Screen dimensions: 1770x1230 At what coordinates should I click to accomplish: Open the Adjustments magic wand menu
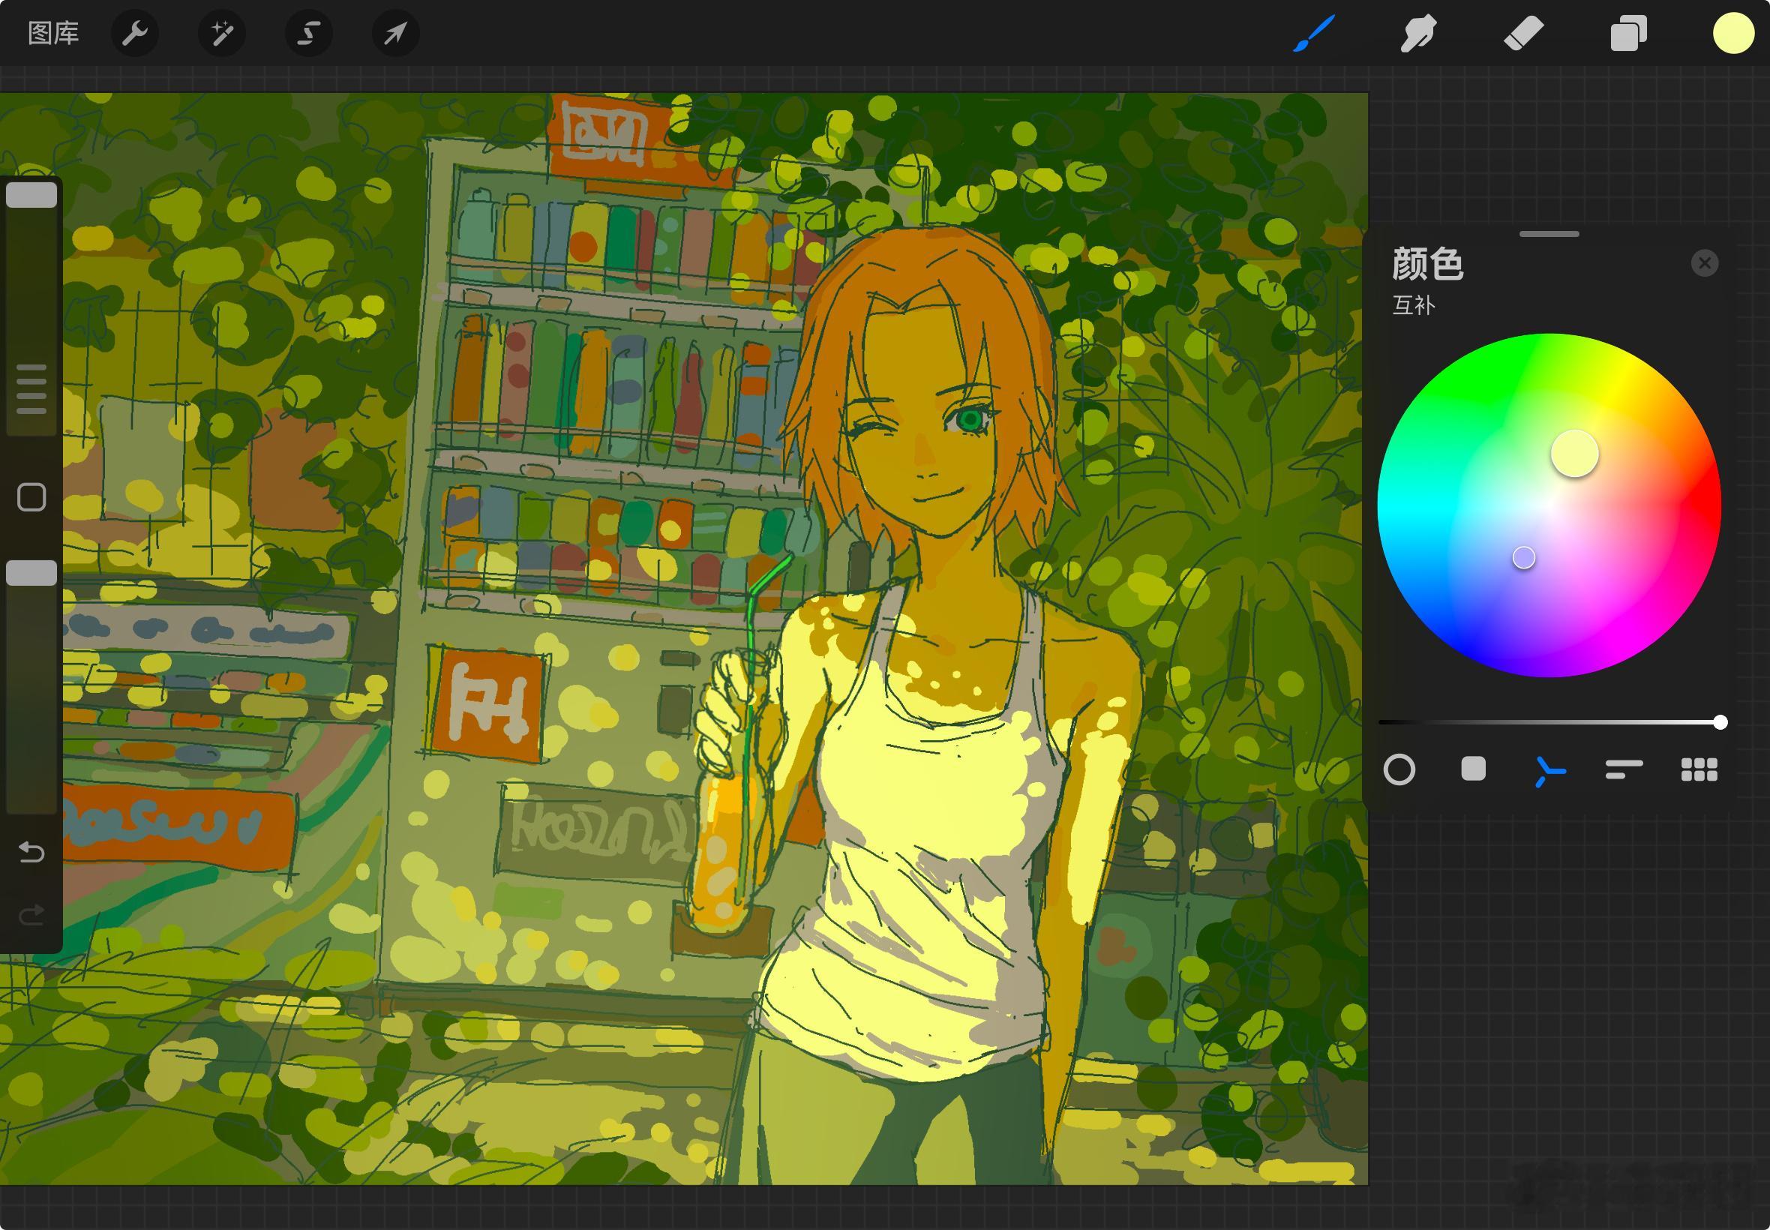point(222,33)
